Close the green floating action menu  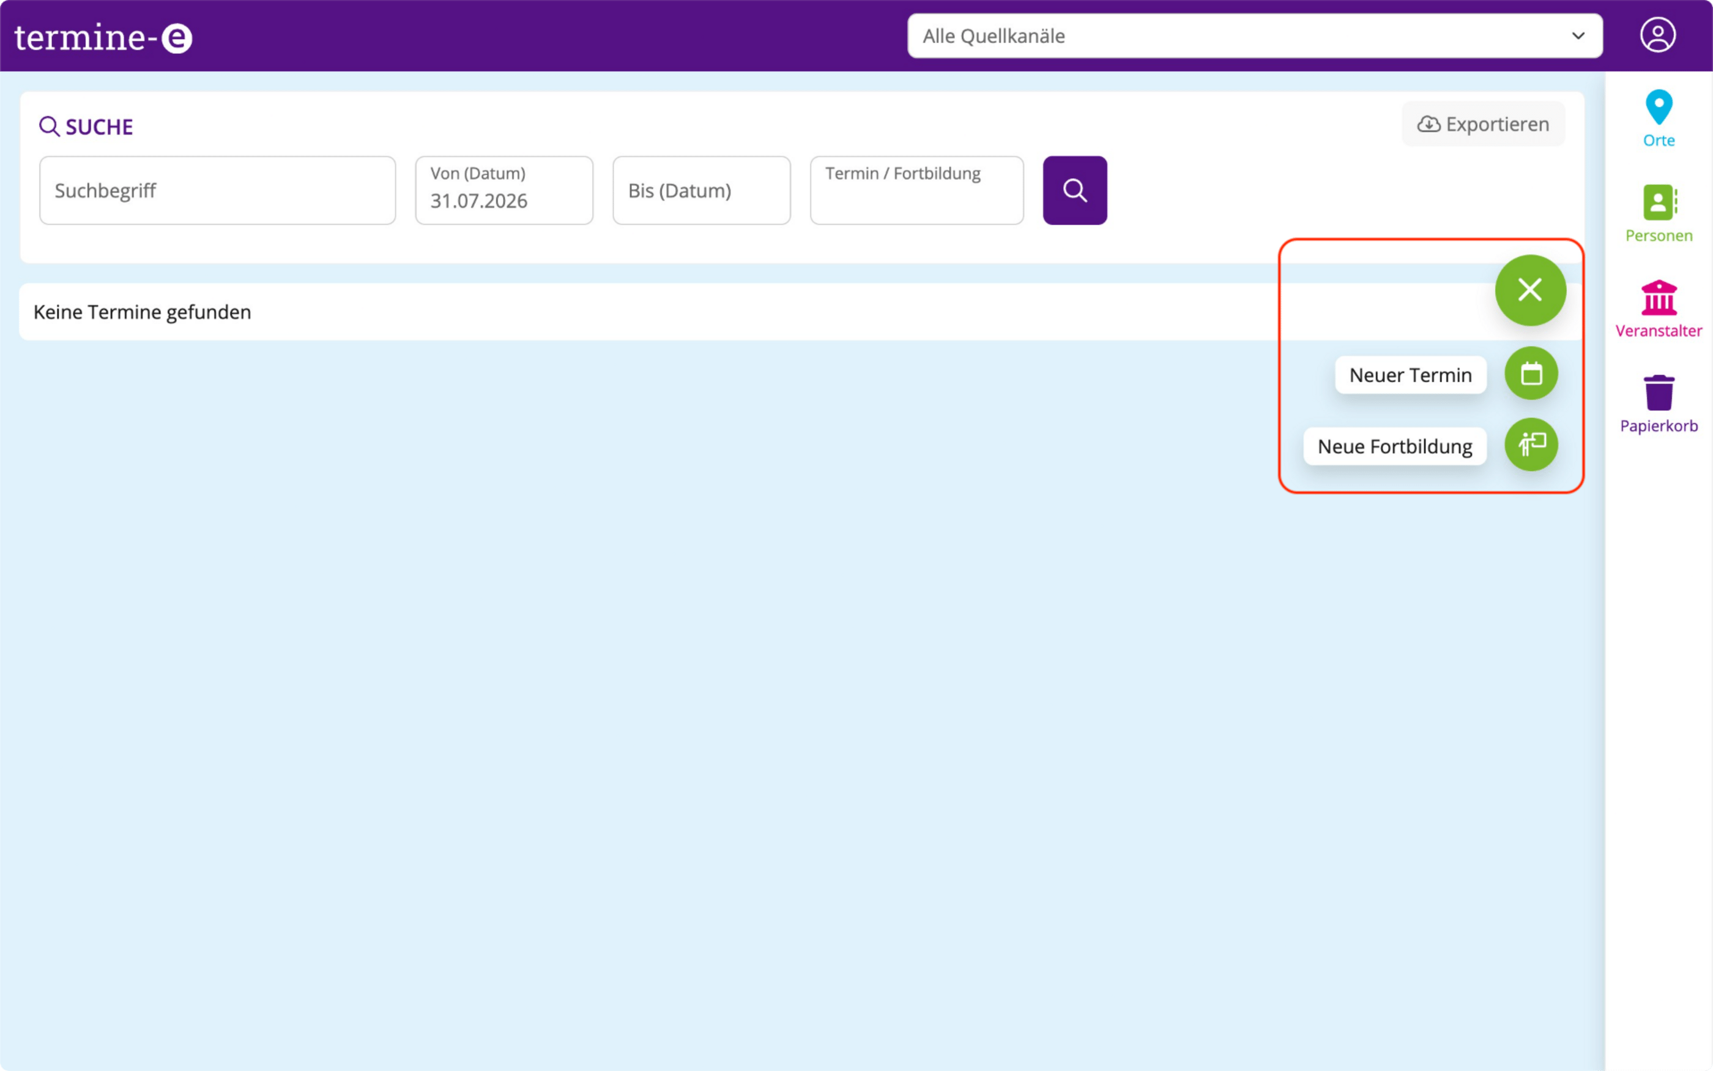click(1530, 291)
